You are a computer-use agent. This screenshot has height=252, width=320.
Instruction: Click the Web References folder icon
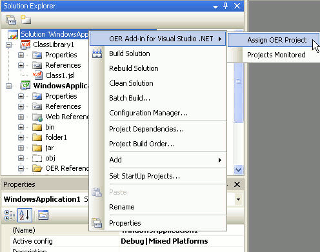click(37, 117)
